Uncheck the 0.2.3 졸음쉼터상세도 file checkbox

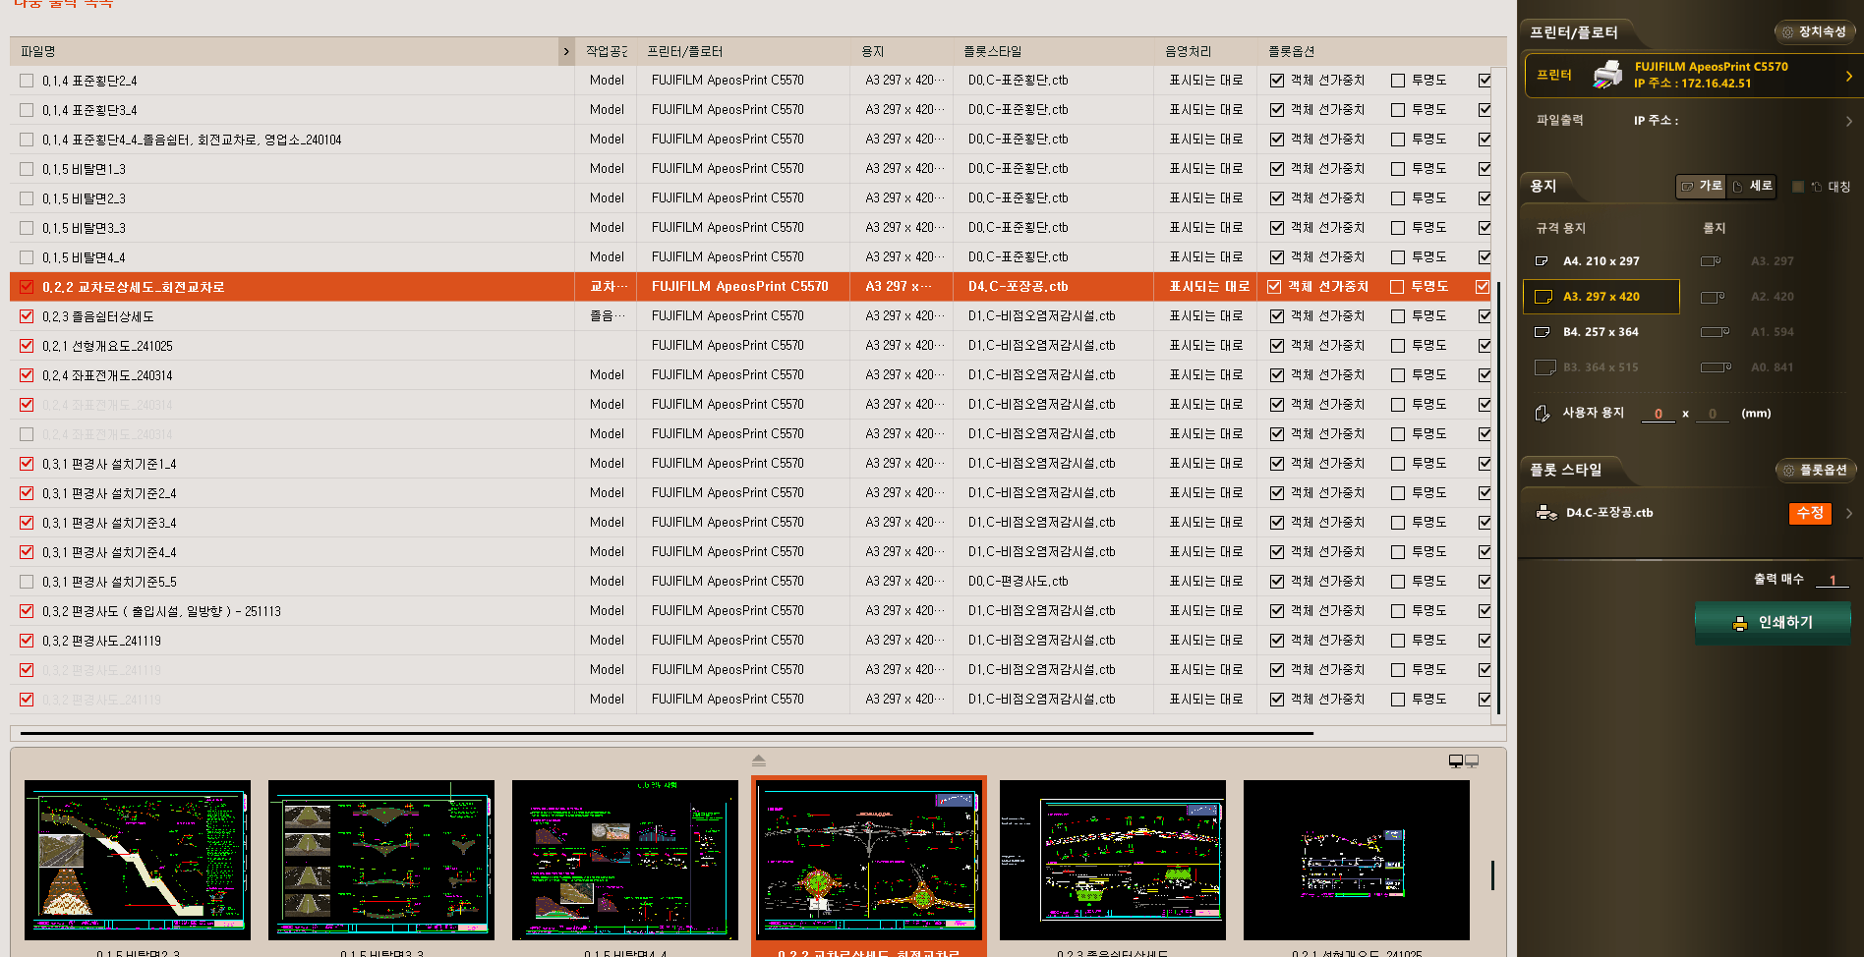pyautogui.click(x=27, y=316)
